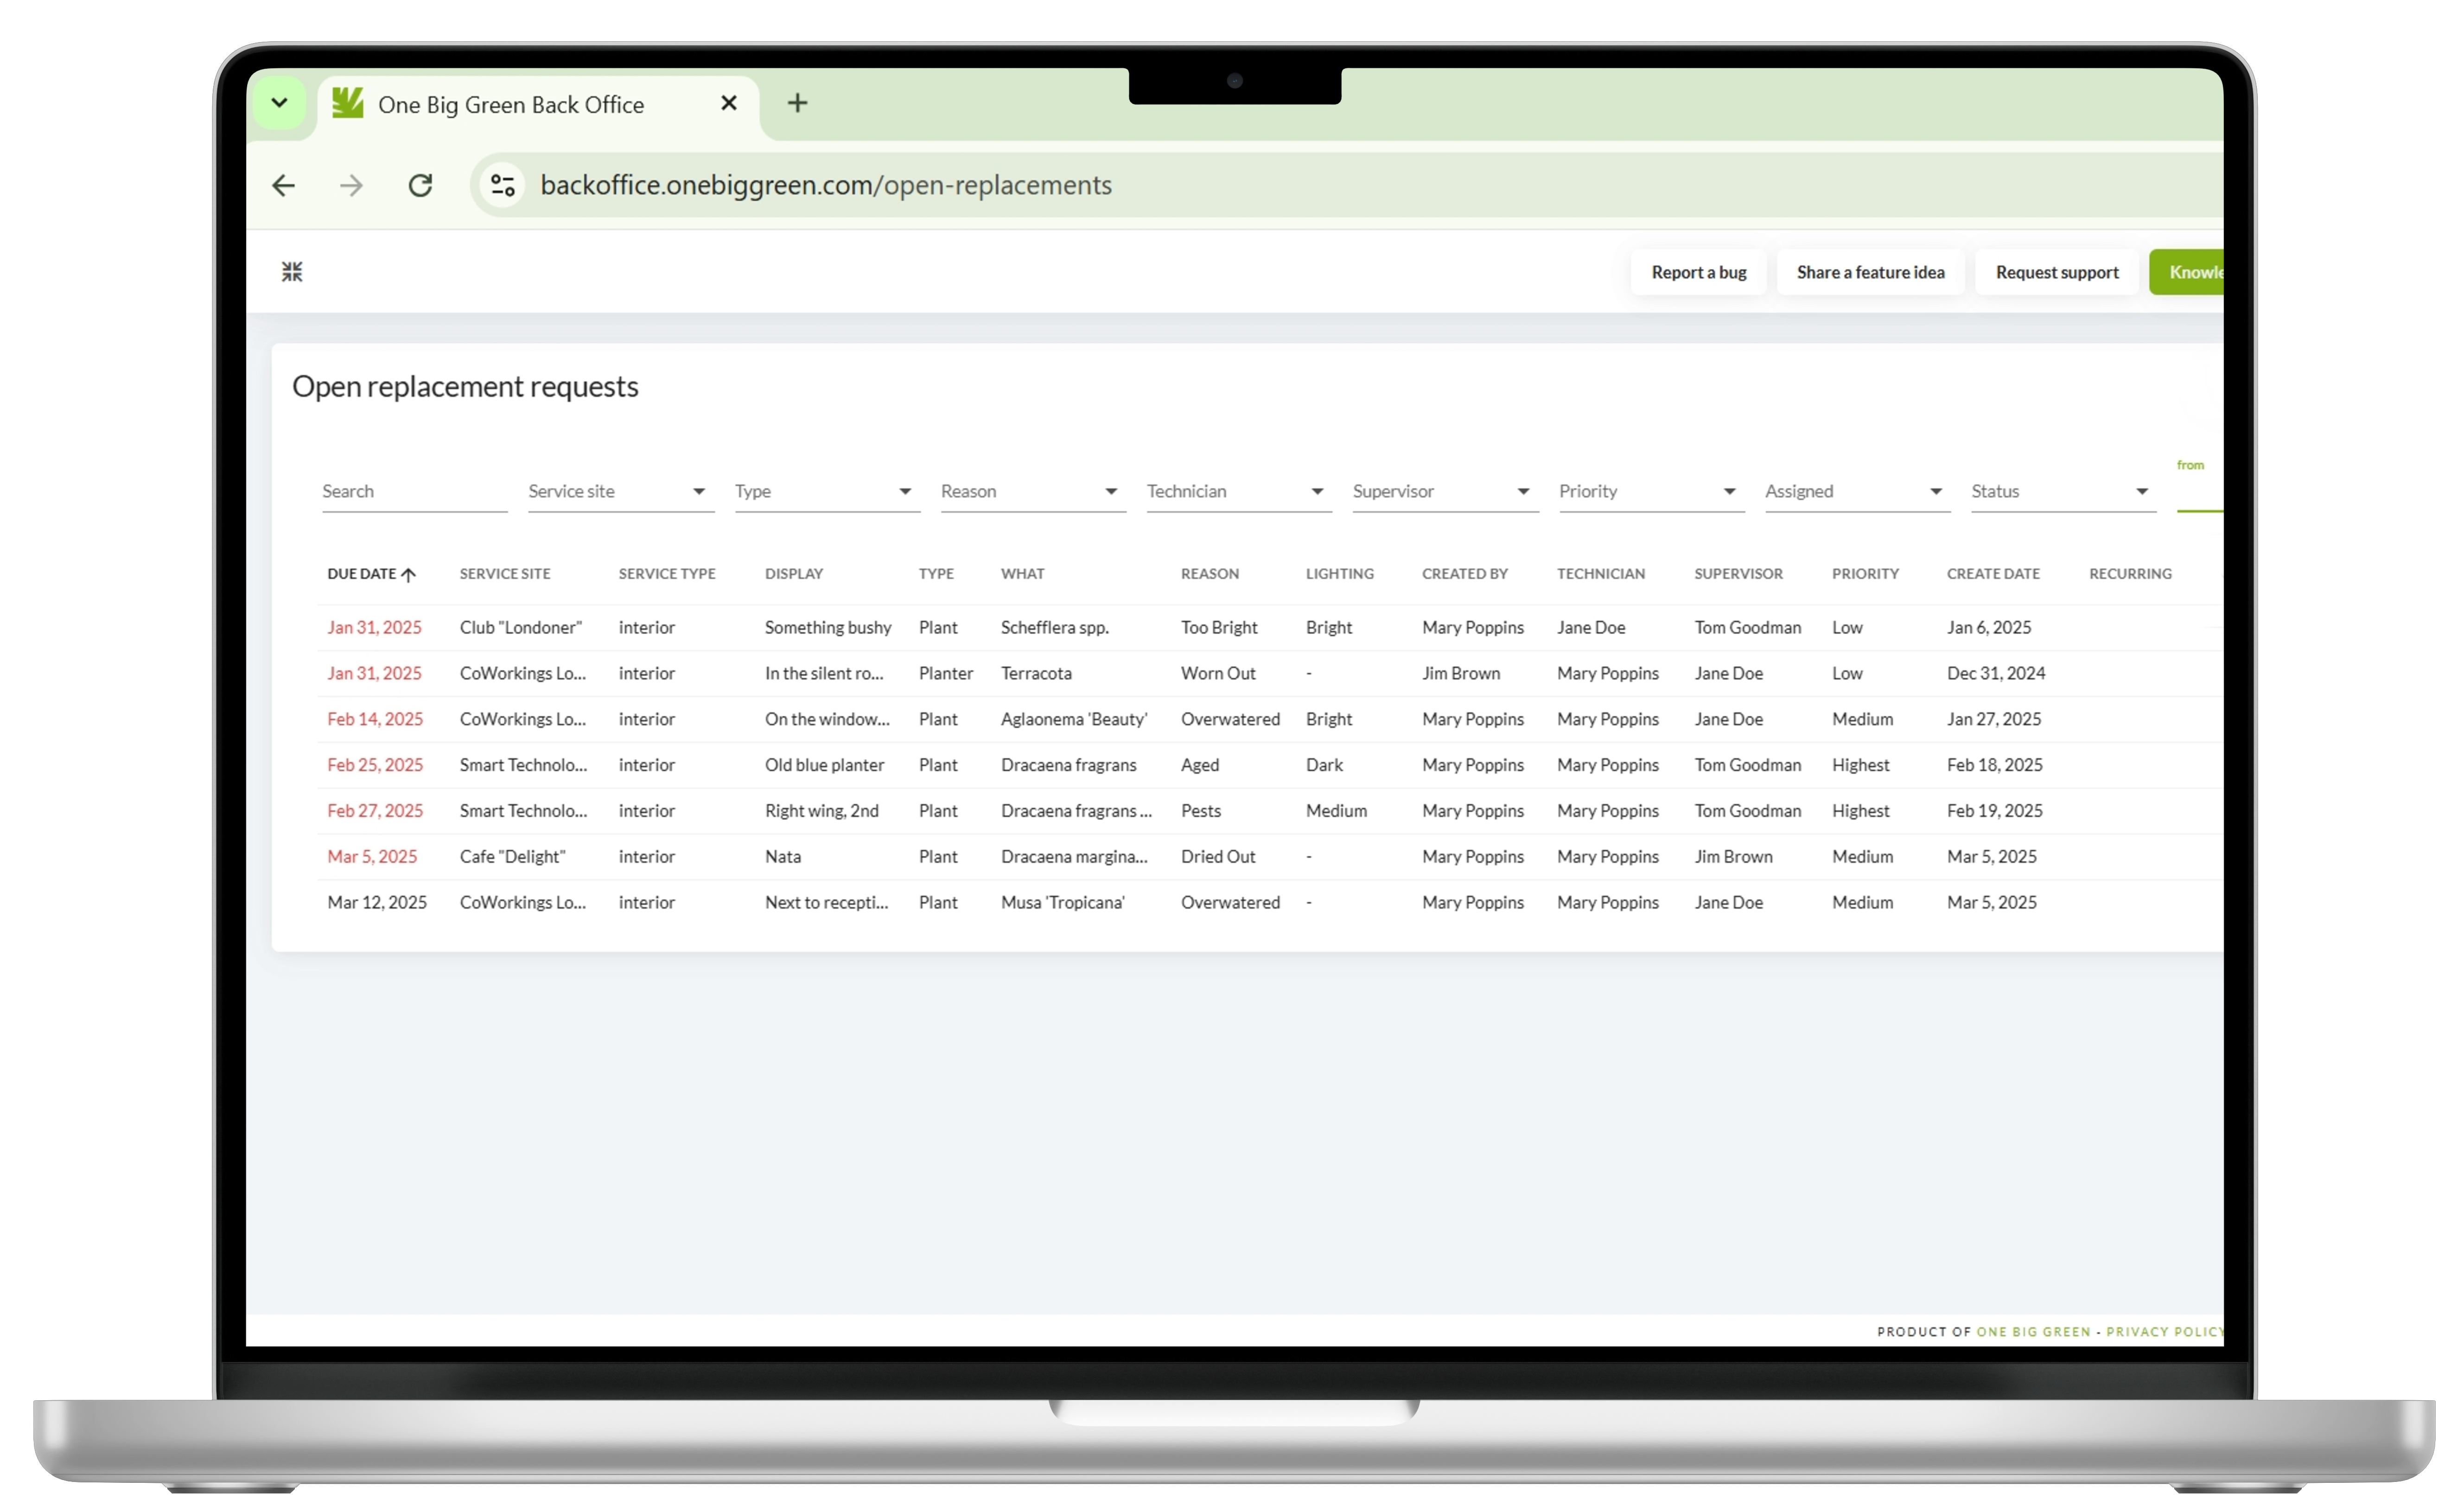Click the WHAT column header

pyautogui.click(x=1022, y=574)
